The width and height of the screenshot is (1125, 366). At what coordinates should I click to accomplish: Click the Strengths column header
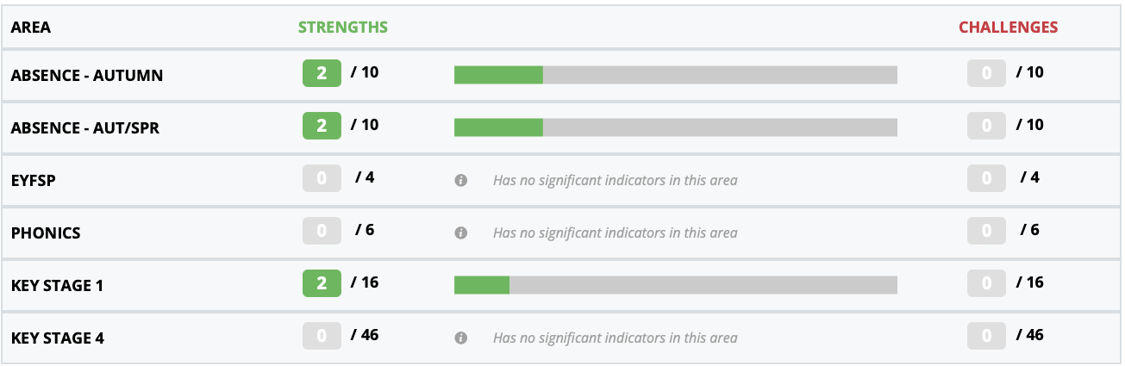(x=343, y=27)
